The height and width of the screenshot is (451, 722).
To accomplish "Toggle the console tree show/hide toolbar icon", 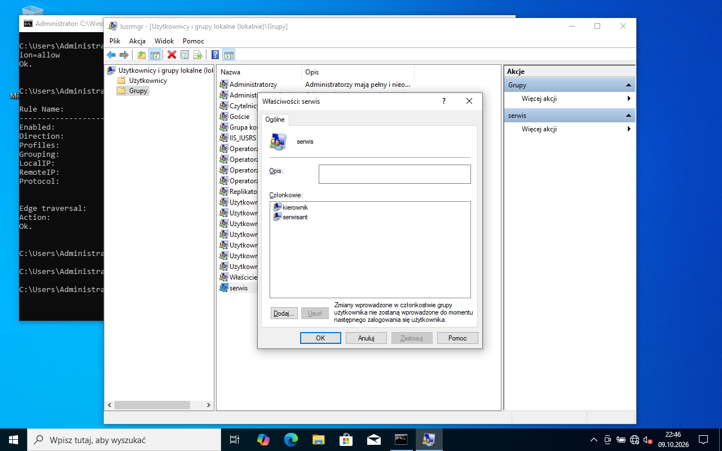I will [155, 55].
